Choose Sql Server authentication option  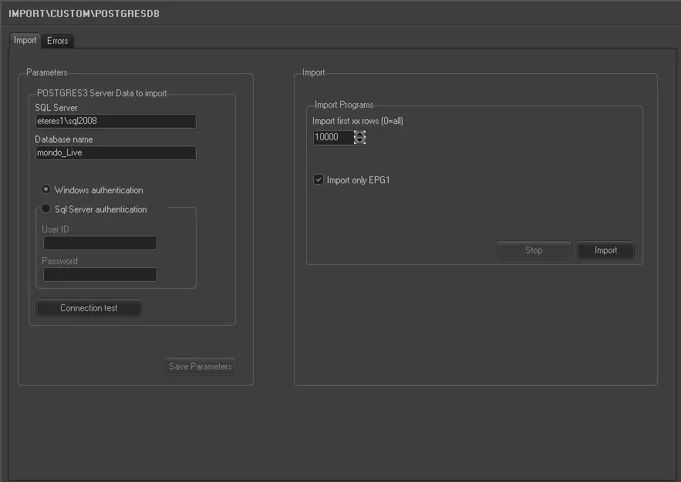46,209
